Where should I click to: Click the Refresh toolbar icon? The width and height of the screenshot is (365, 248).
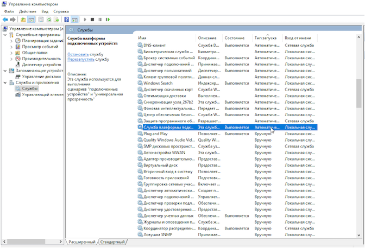tap(49, 20)
